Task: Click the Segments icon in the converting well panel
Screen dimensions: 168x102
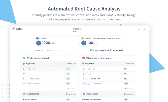Action: [24, 64]
